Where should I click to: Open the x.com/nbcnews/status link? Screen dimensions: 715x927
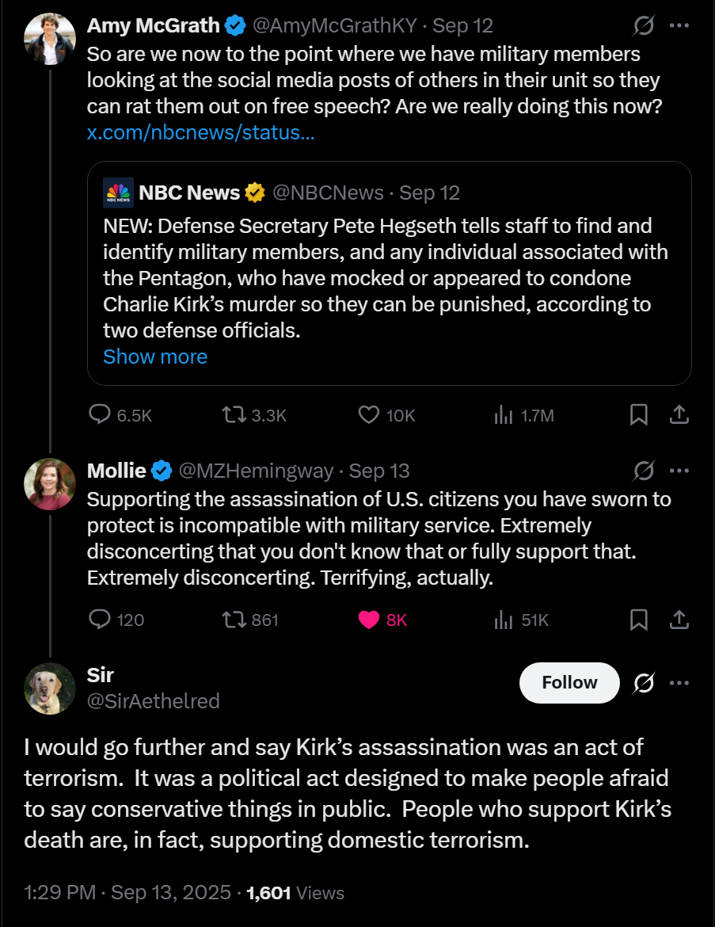pos(201,132)
